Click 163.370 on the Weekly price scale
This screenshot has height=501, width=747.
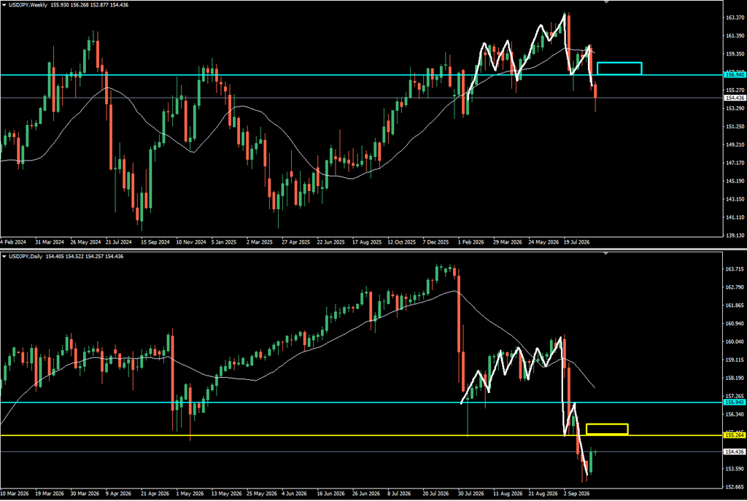pos(735,18)
